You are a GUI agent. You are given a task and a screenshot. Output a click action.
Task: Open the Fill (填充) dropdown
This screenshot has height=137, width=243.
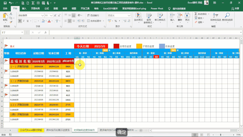pos(200,18)
